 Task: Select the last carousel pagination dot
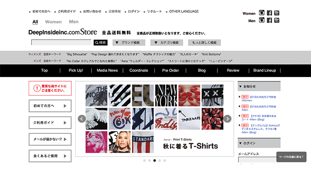tap(164, 160)
